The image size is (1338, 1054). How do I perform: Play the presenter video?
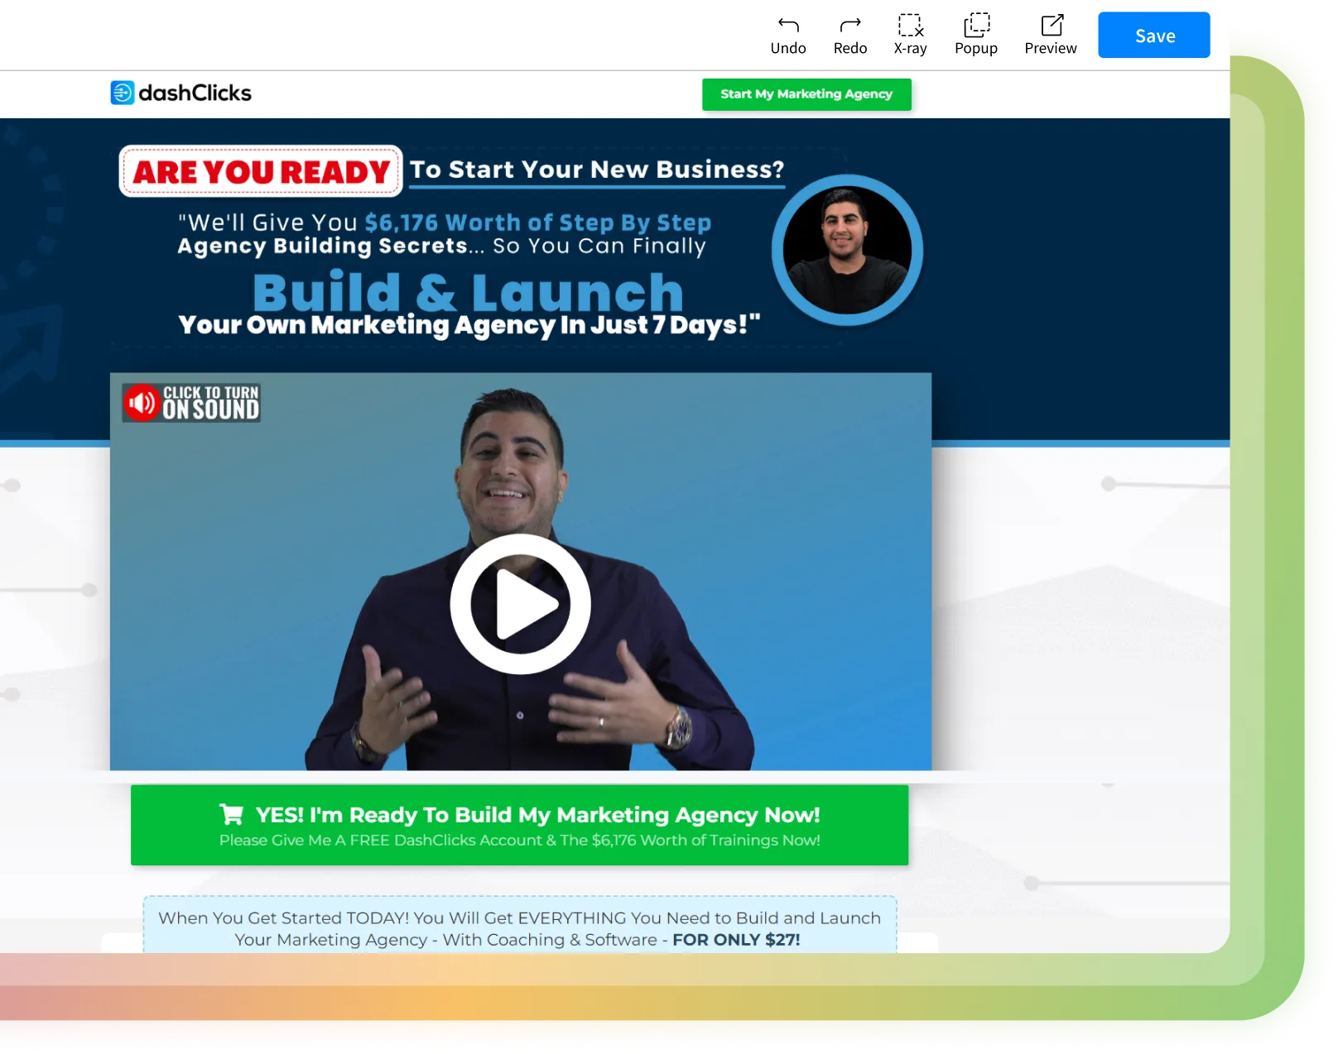(521, 604)
